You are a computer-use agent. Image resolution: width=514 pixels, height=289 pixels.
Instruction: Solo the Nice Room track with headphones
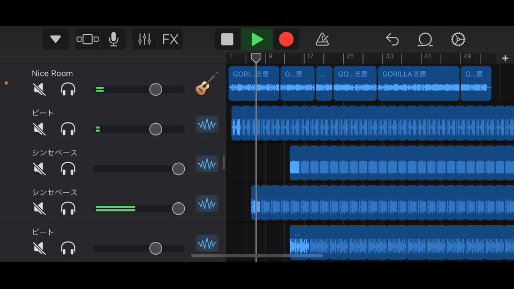pos(68,89)
